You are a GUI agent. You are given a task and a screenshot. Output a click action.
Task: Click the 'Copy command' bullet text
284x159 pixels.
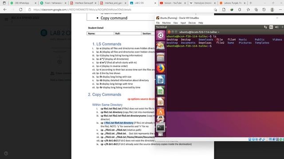click(x=114, y=18)
